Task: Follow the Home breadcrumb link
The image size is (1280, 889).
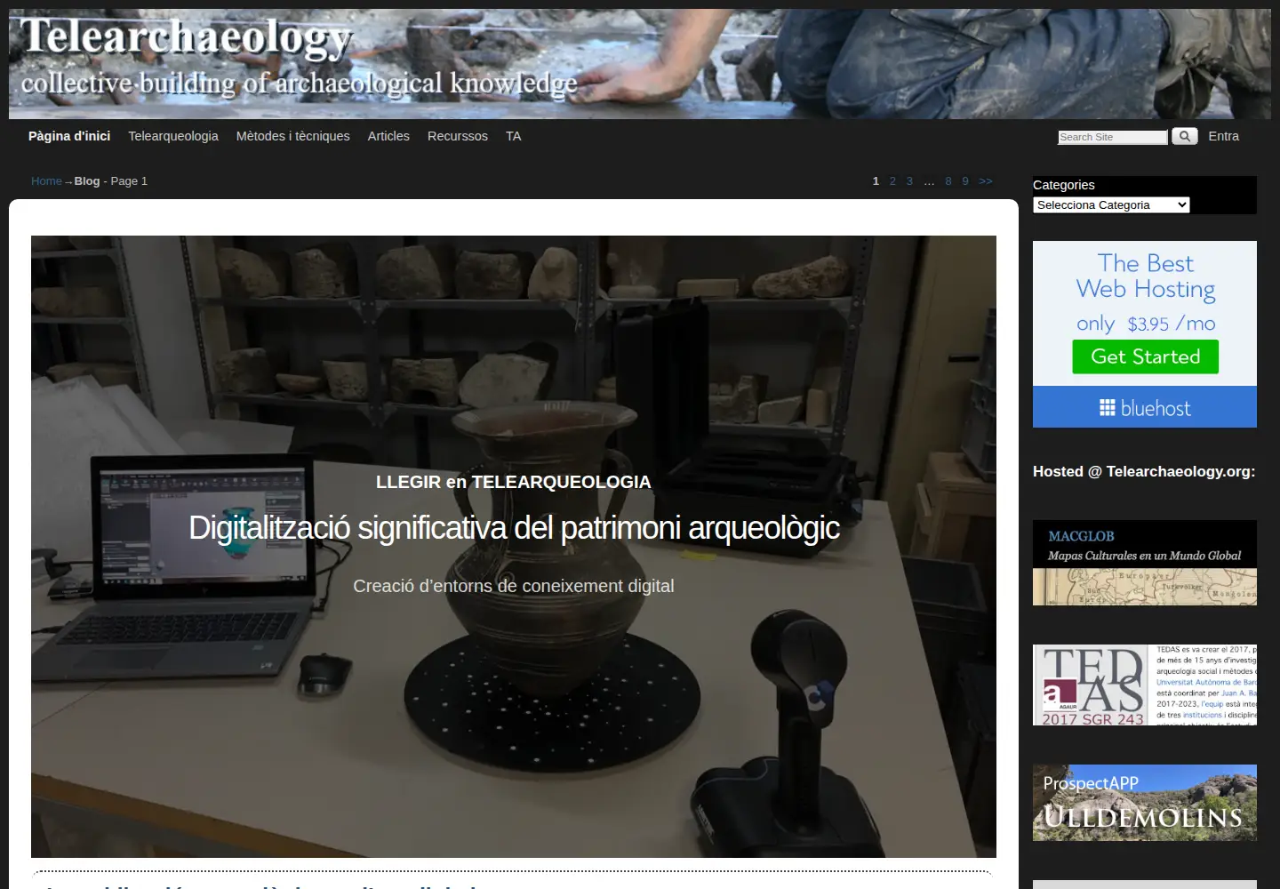Action: [46, 181]
